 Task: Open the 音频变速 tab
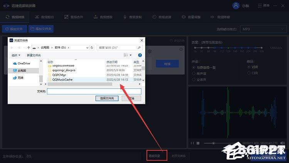pyautogui.click(x=162, y=17)
